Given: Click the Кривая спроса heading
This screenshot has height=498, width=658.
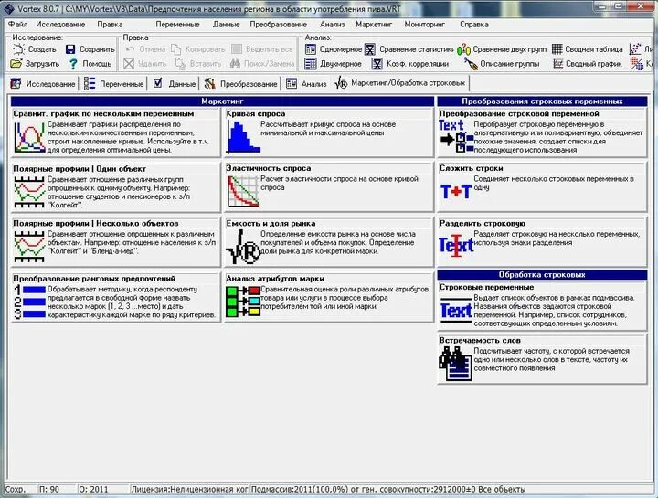Looking at the screenshot, I should point(256,113).
